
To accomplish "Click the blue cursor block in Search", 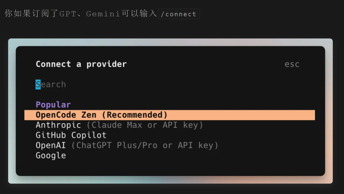I will 38,85.
